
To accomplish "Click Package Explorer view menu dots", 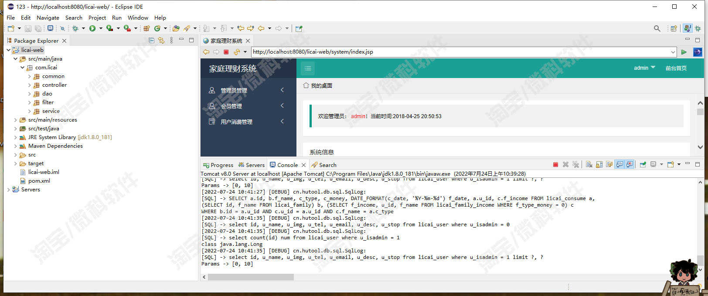I will pos(171,41).
